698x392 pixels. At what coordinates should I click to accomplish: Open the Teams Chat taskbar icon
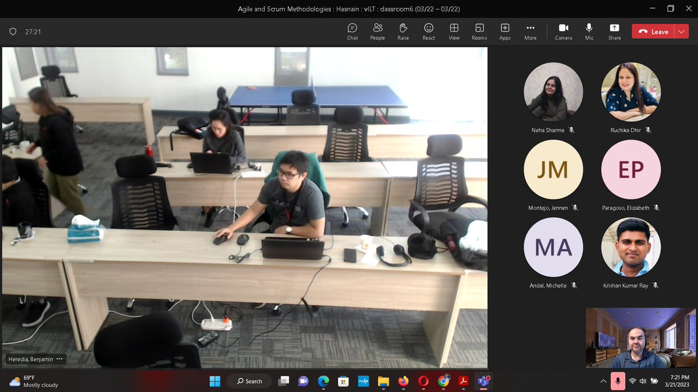(303, 381)
